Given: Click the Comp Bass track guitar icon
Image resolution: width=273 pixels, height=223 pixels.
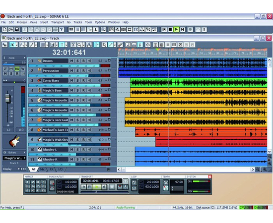Looking at the screenshot, I should coord(40,80).
